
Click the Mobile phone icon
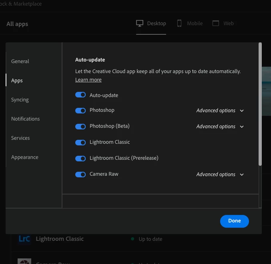pos(179,23)
